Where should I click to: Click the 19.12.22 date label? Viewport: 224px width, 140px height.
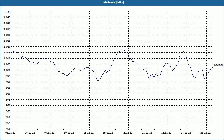pos(127,132)
